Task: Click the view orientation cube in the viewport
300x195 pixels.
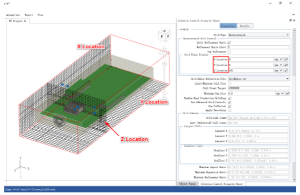Action: [x=164, y=35]
